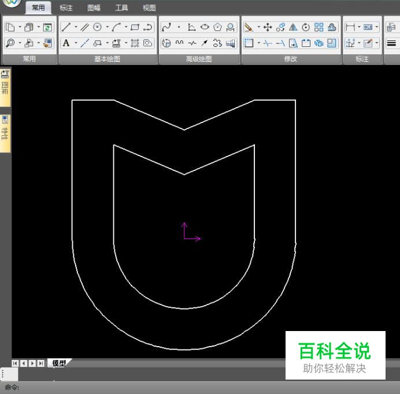The image size is (400, 394).
Task: Click the Mirror tool in the modify panel
Action: 293,27
